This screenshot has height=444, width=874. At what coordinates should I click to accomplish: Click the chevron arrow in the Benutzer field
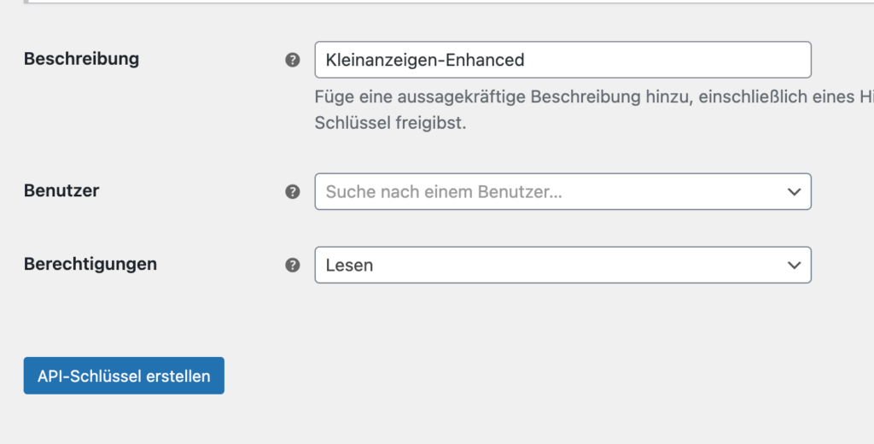(794, 192)
